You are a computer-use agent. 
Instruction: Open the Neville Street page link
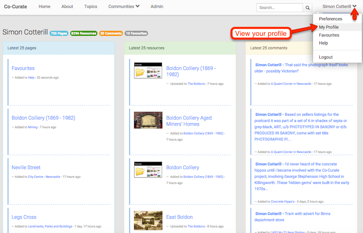(x=26, y=168)
